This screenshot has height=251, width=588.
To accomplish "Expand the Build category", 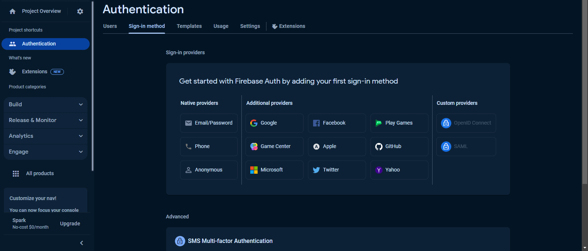I will (46, 104).
